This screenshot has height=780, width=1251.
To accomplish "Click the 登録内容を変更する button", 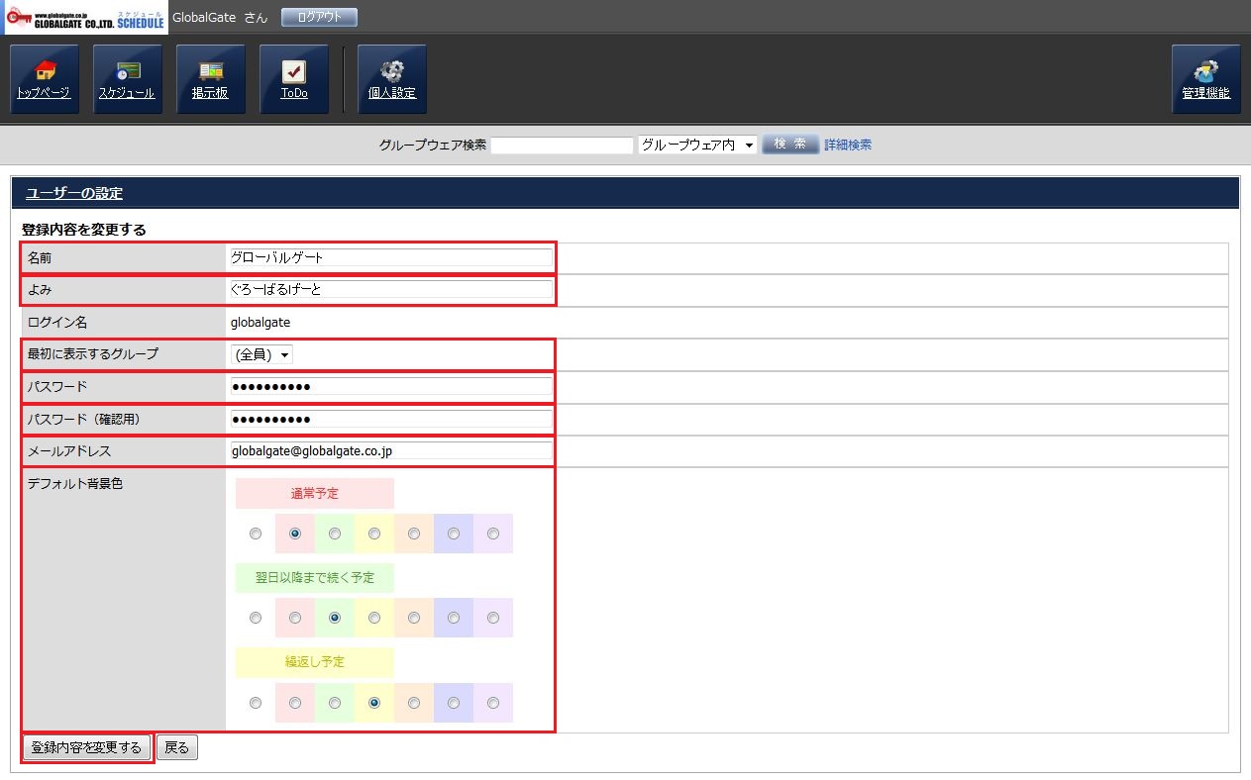I will click(x=87, y=747).
